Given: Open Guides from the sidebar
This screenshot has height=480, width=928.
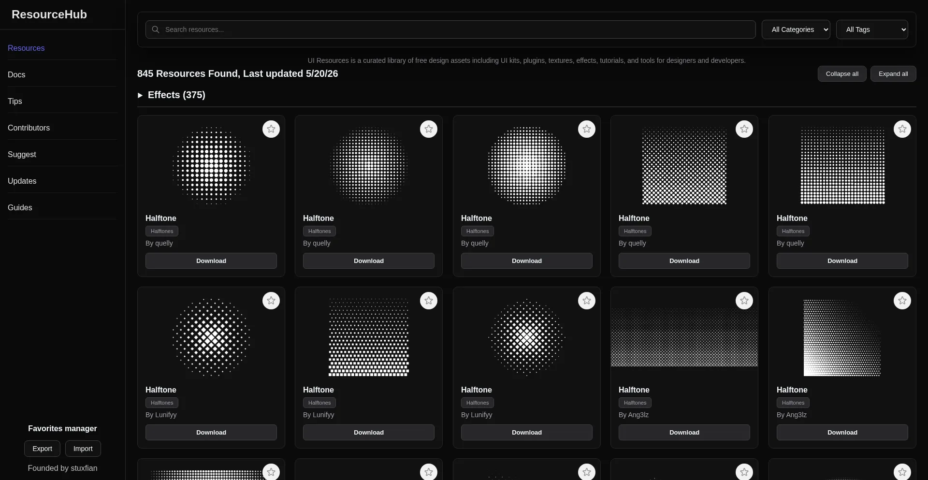Looking at the screenshot, I should 20,207.
